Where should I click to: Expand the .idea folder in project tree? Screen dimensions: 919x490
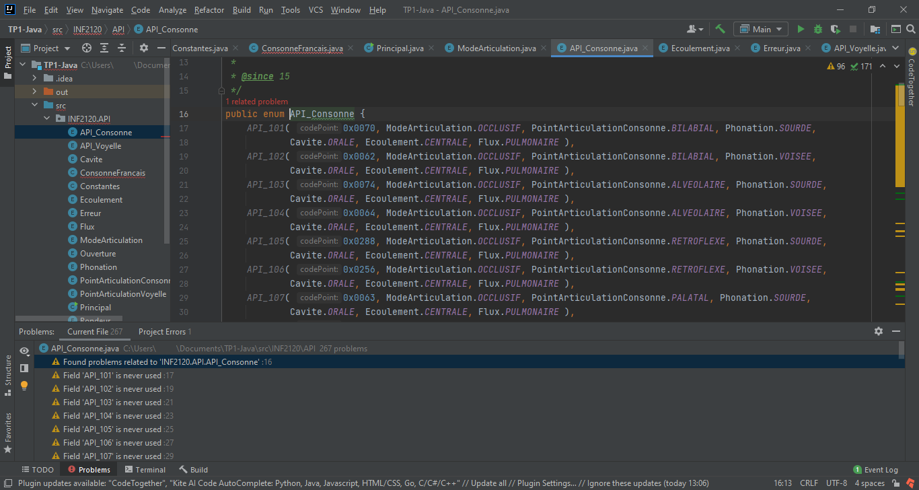34,79
